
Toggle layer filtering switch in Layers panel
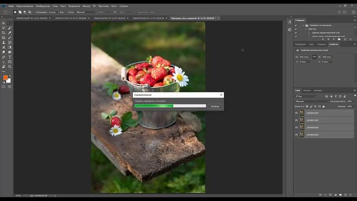[355, 96]
